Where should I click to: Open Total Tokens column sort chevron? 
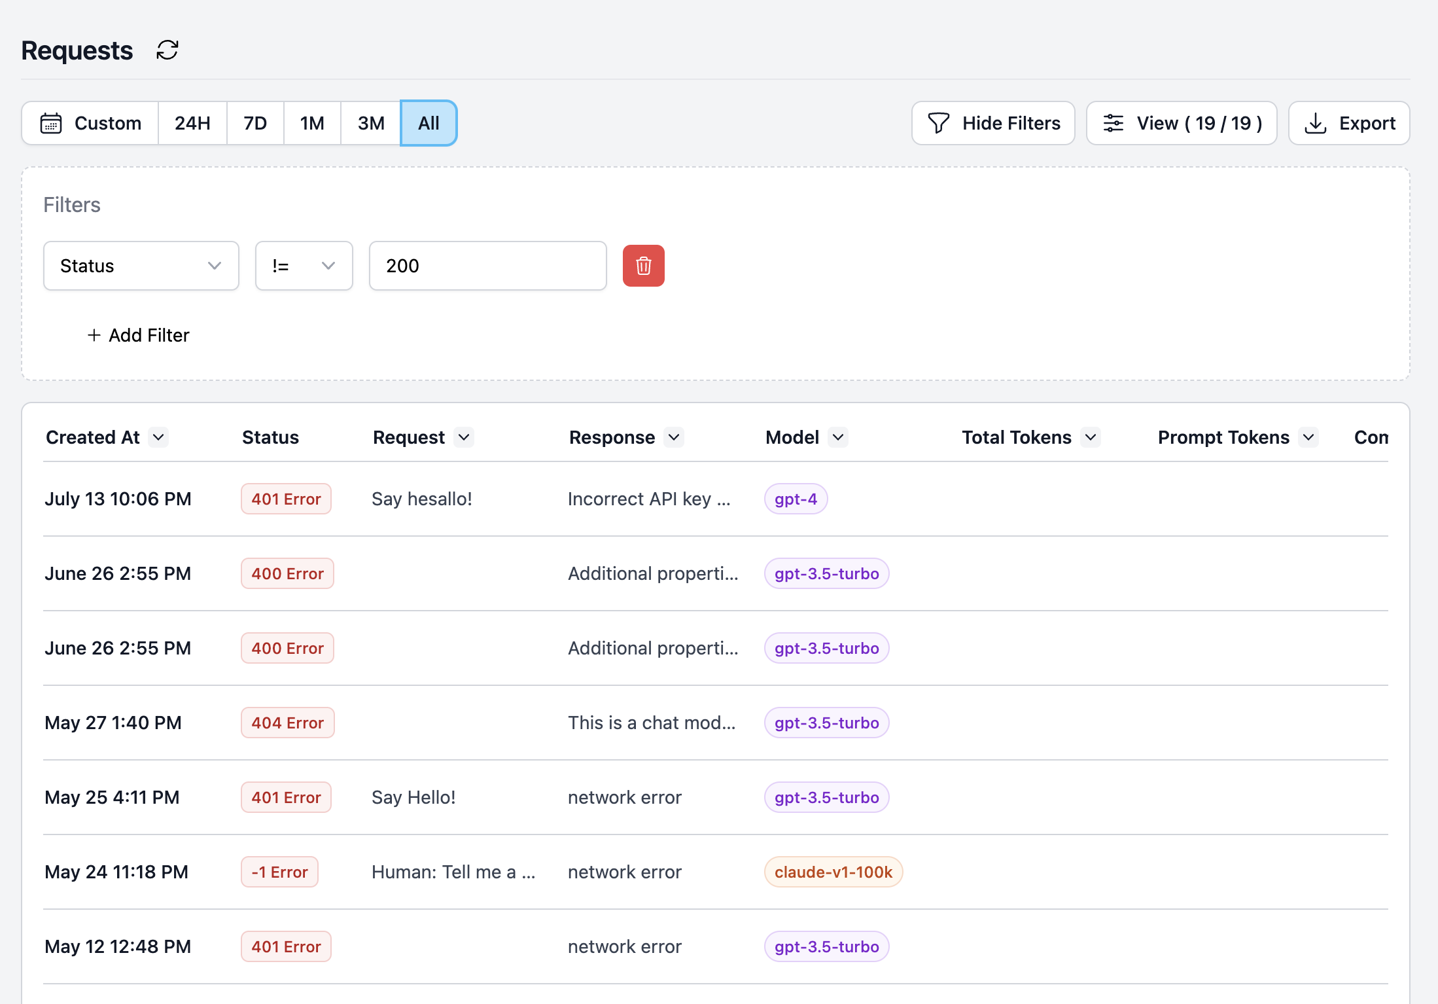click(x=1091, y=437)
